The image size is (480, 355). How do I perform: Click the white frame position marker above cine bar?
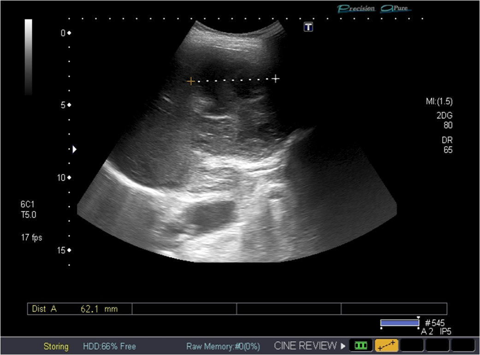[418, 318]
